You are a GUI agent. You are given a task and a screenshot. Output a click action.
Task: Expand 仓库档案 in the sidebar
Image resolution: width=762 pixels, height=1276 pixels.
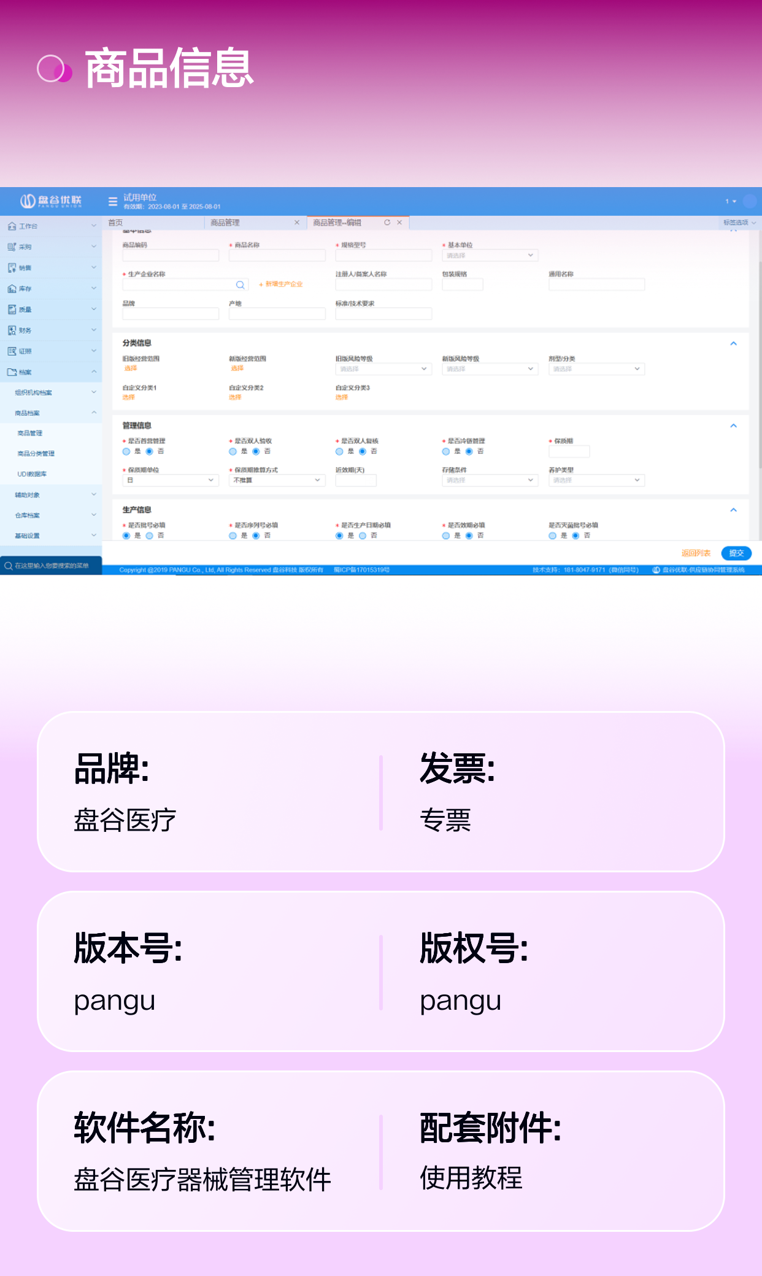point(51,515)
